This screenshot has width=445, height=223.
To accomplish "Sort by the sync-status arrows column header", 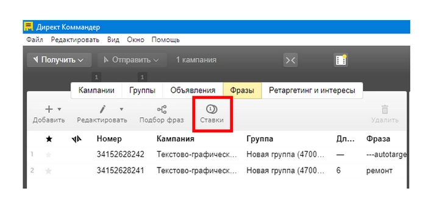I will click(77, 139).
